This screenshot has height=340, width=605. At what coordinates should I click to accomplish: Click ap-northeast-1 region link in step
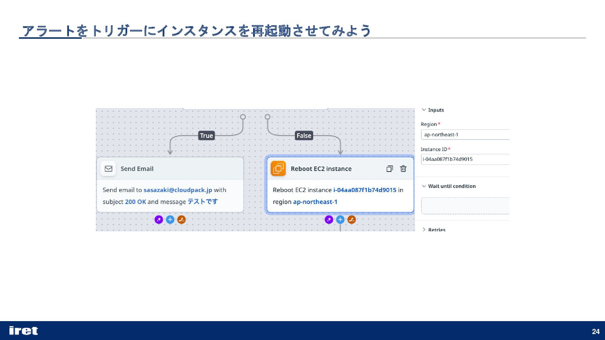pos(315,202)
